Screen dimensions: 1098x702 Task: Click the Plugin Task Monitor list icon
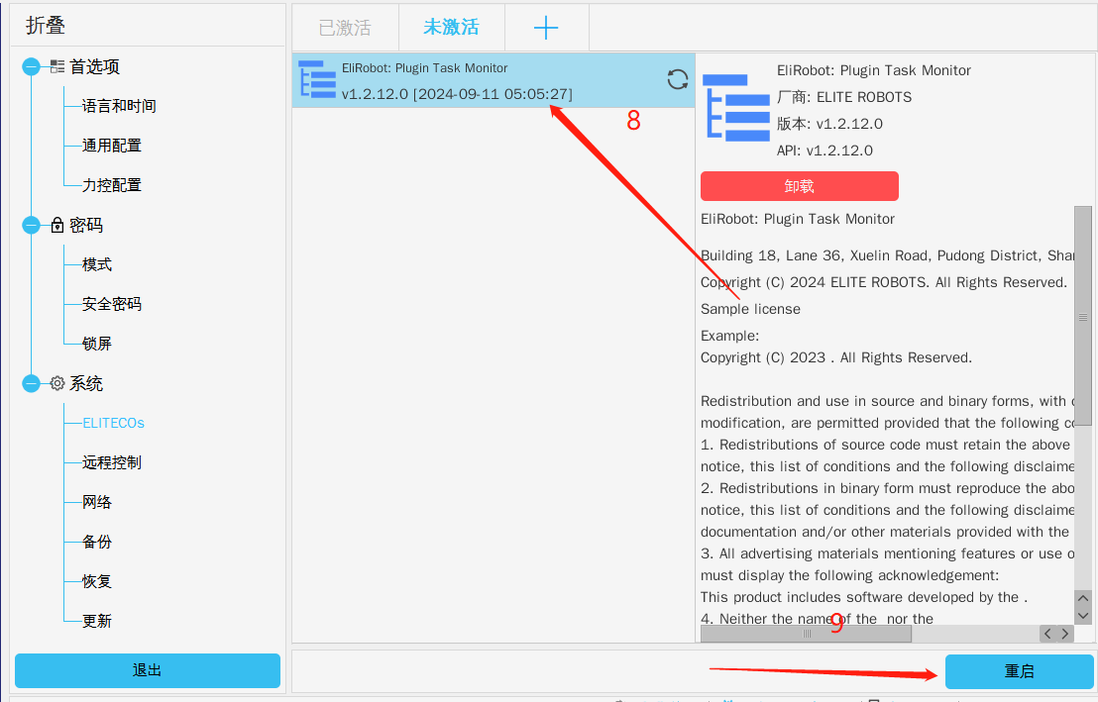coord(317,80)
